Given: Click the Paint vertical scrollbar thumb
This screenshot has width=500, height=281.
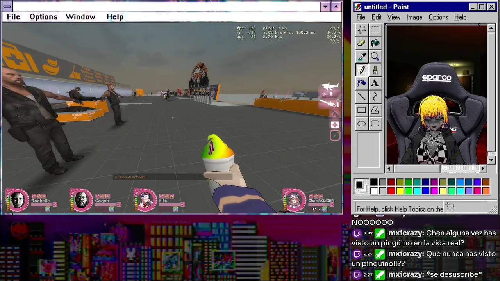Looking at the screenshot, I should pos(491,92).
